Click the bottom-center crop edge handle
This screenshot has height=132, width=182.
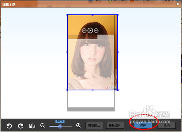(92, 90)
